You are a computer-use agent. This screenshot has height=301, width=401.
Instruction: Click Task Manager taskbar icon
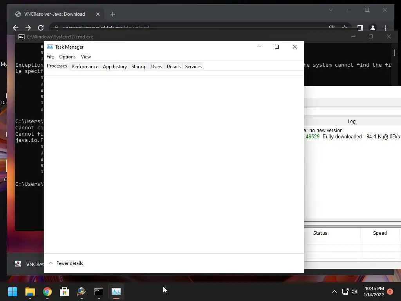116,292
